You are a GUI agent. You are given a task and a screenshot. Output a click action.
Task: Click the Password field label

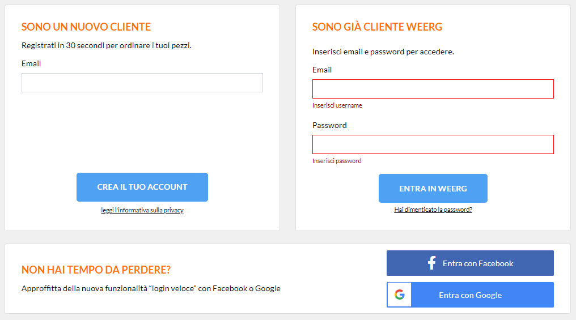tap(329, 126)
